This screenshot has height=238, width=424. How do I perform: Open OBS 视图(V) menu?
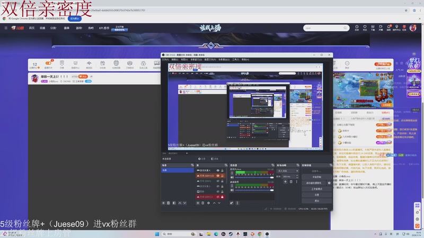click(184, 60)
